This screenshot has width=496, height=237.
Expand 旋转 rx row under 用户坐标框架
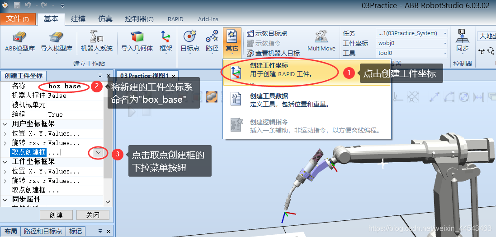point(5,143)
